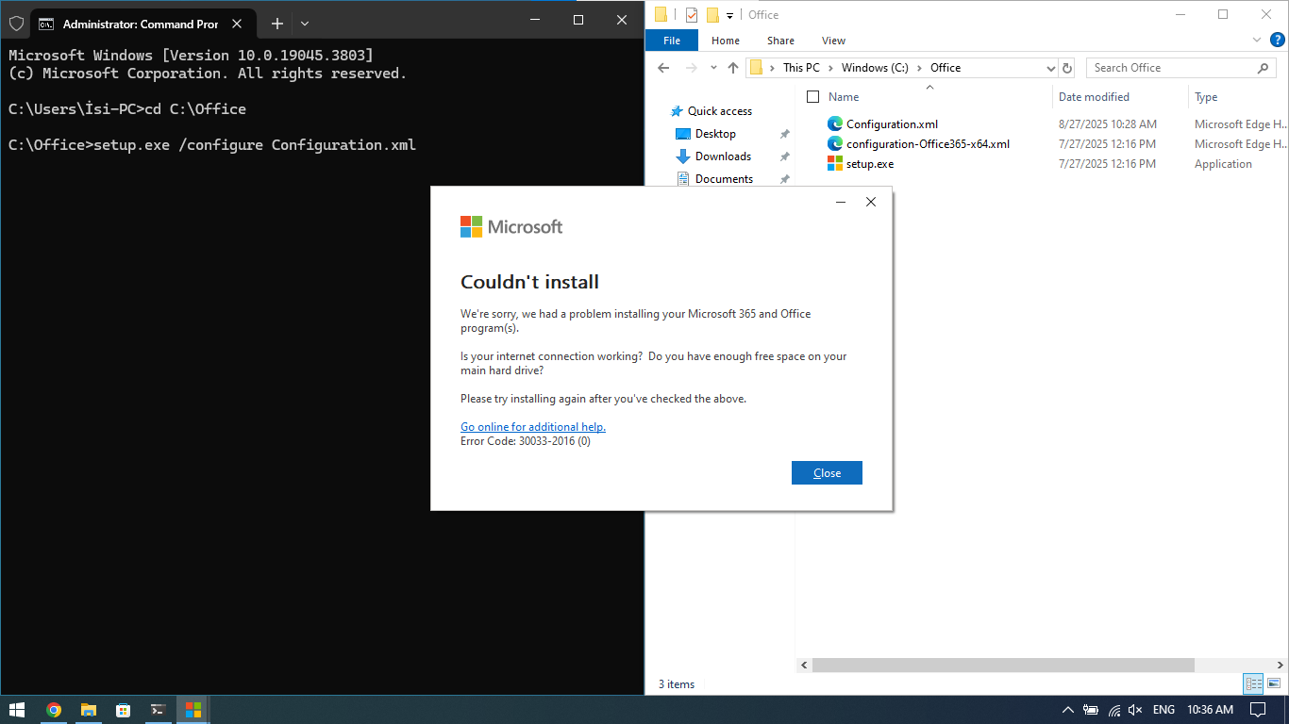
Task: Click the Office installer taskbar icon
Action: (x=193, y=710)
